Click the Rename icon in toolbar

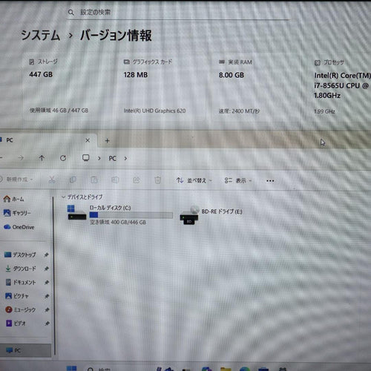click(115, 180)
